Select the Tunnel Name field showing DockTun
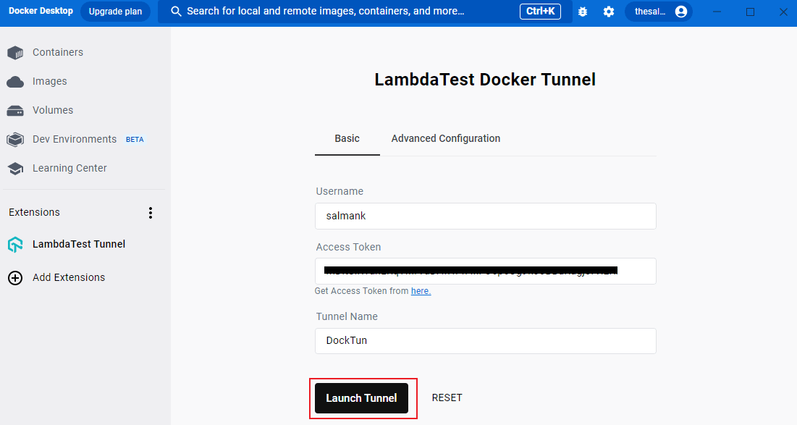Screen dimensions: 797x425 coord(485,340)
